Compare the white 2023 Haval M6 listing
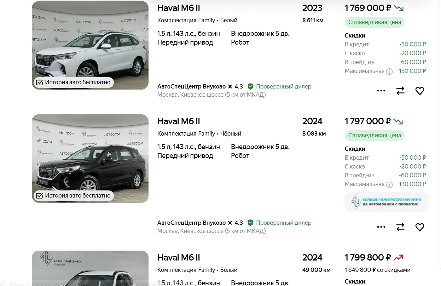This screenshot has width=441, height=286. (400, 91)
